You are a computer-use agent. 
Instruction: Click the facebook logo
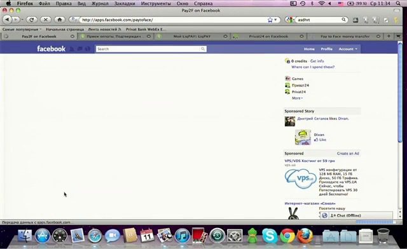[x=51, y=49]
